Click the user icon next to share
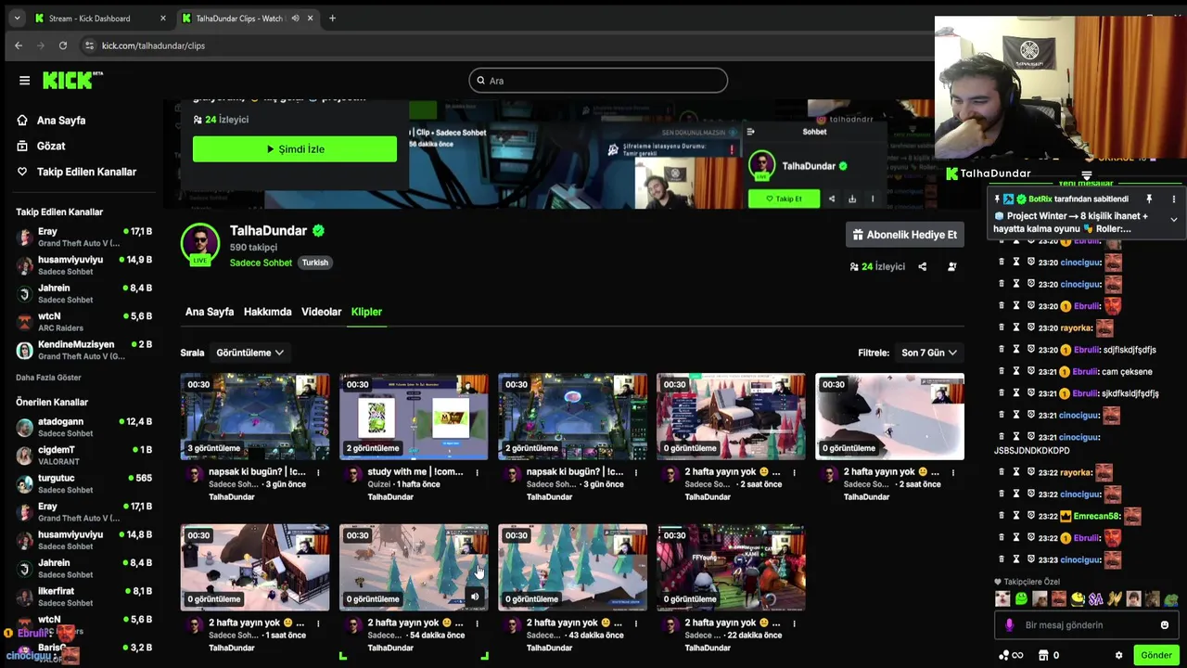This screenshot has height=668, width=1187. (952, 266)
